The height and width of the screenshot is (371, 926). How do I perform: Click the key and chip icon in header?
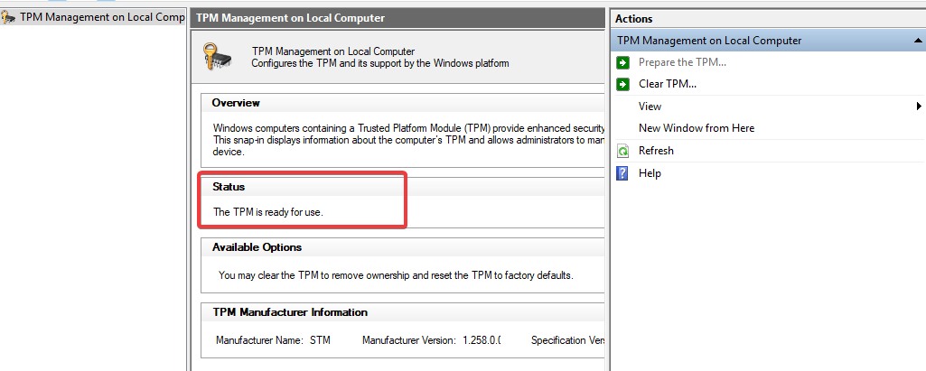coord(219,57)
